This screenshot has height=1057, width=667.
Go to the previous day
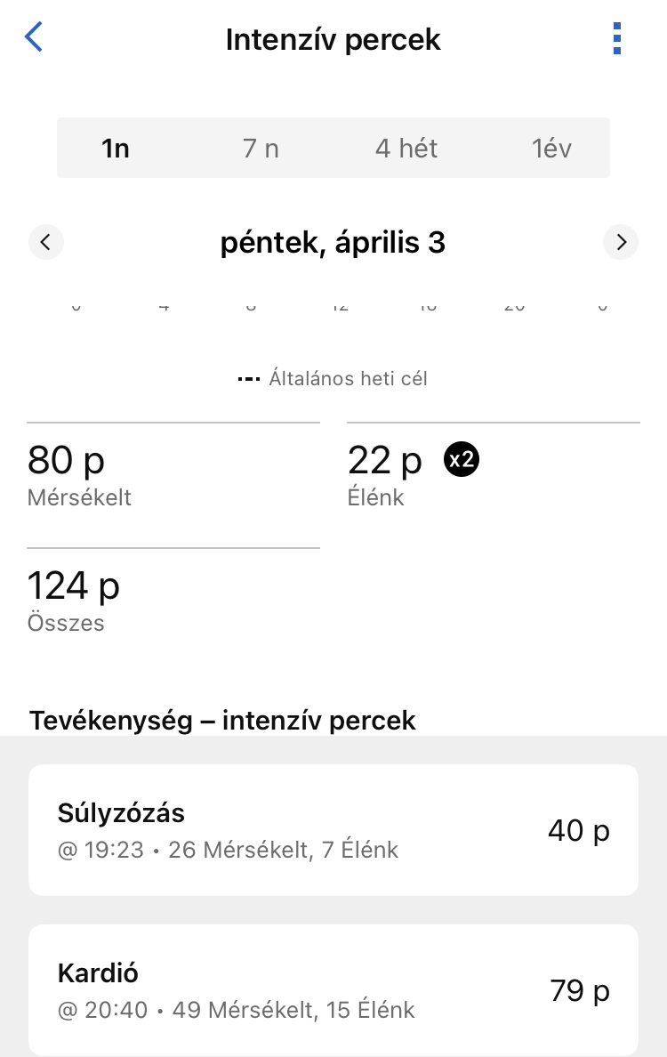pos(46,242)
